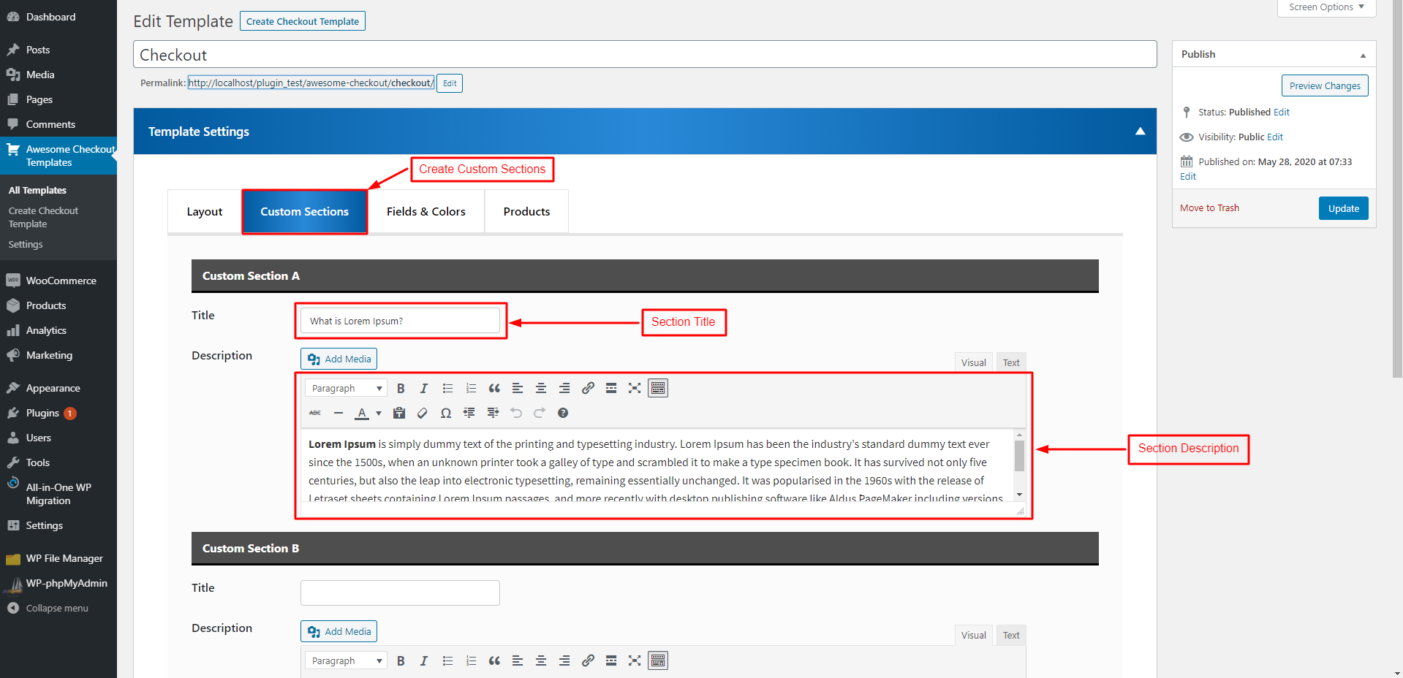Apply blockquote in Section A editor
The image size is (1403, 678).
click(494, 388)
